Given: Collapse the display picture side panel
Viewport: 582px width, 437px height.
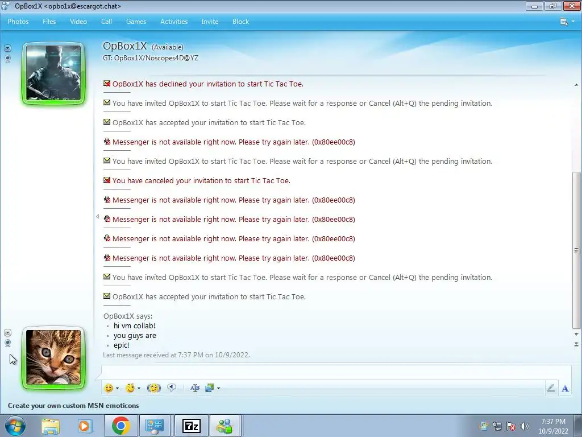Looking at the screenshot, I should [97, 216].
